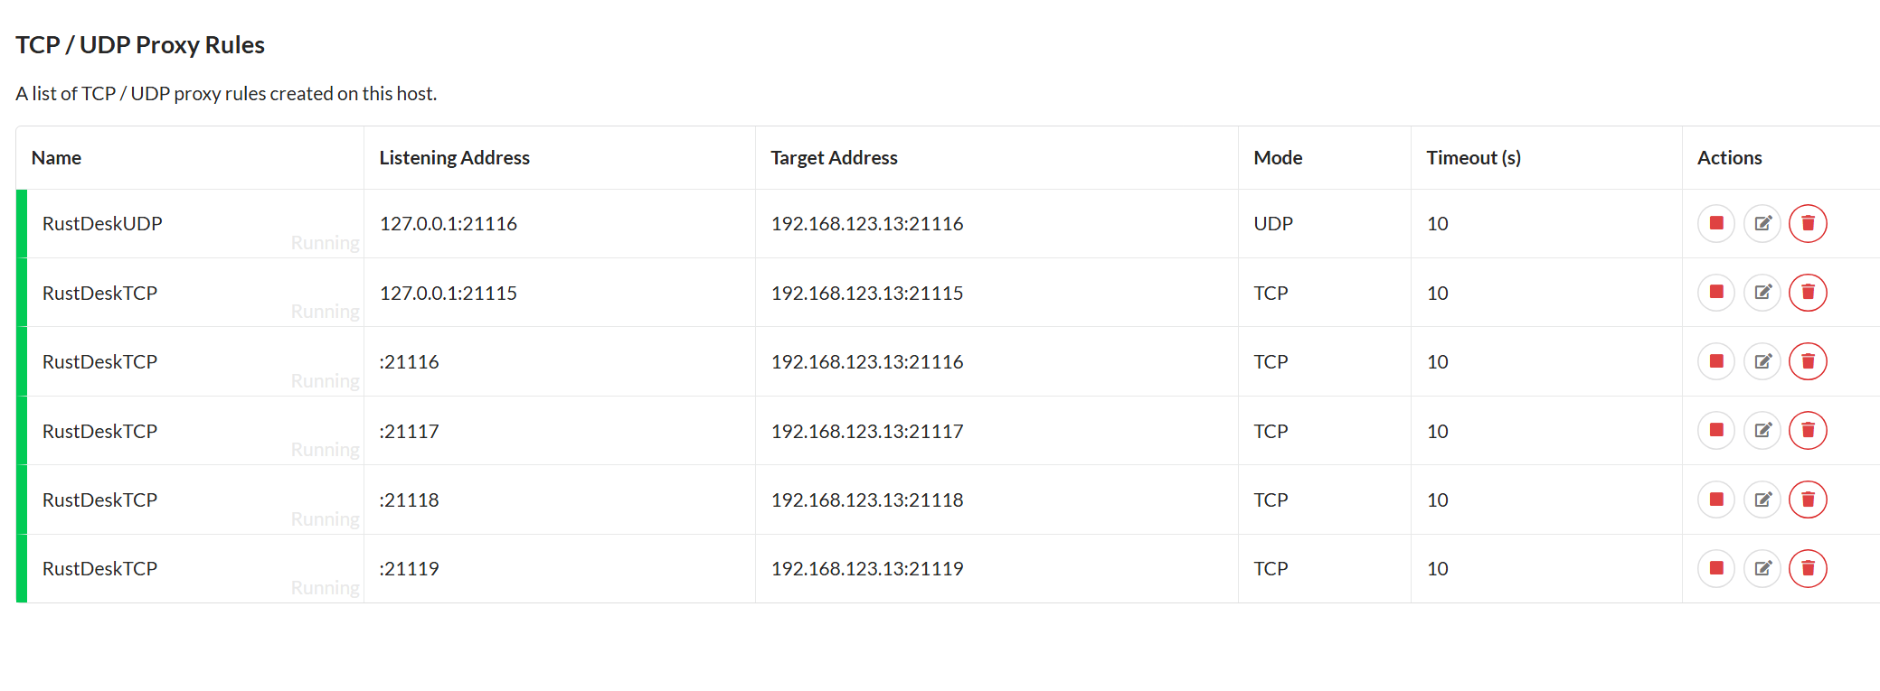Viewport: 1880px width, 691px height.
Task: Stop the rule listening on 127.0.0.1:21115
Action: (x=1715, y=293)
